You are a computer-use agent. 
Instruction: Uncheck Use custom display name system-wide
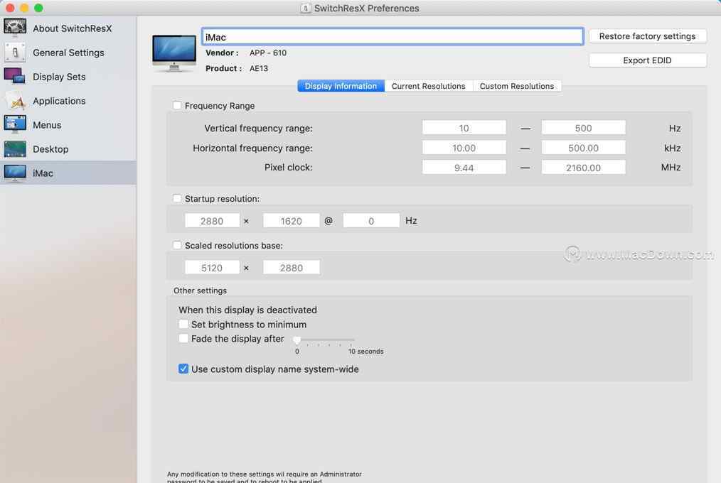[183, 369]
